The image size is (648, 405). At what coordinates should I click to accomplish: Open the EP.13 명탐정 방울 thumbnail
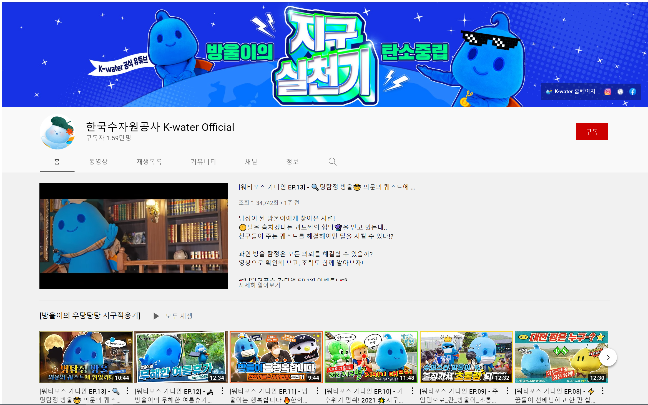click(86, 357)
